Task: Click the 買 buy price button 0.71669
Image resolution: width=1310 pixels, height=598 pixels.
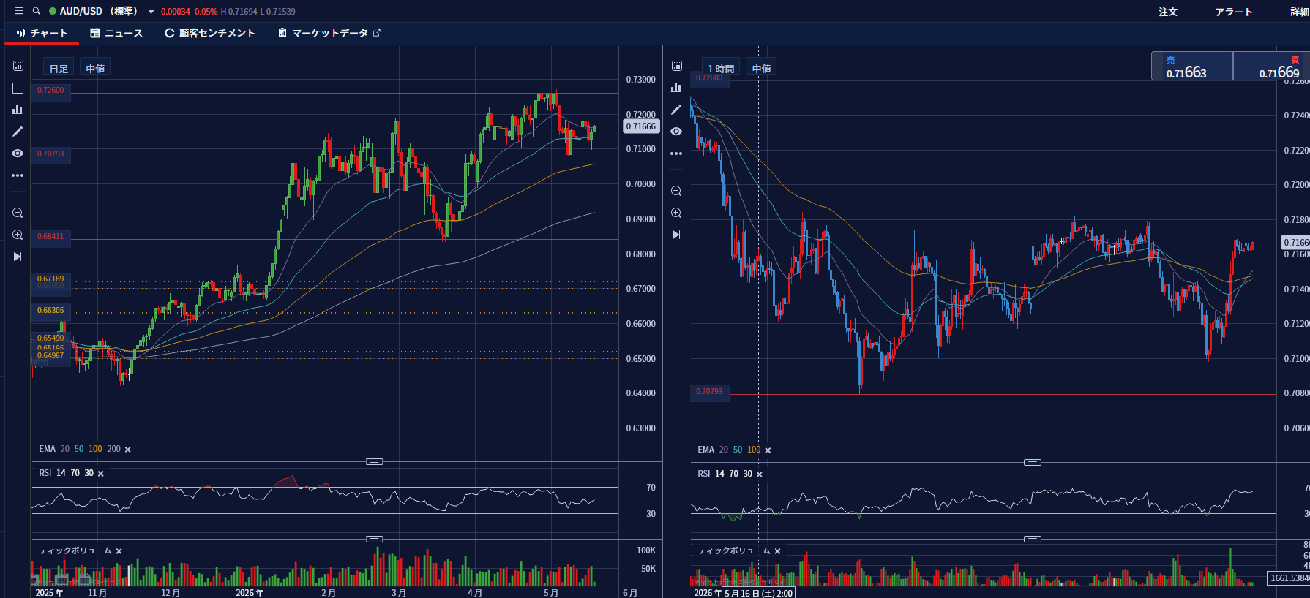Action: pos(1273,66)
